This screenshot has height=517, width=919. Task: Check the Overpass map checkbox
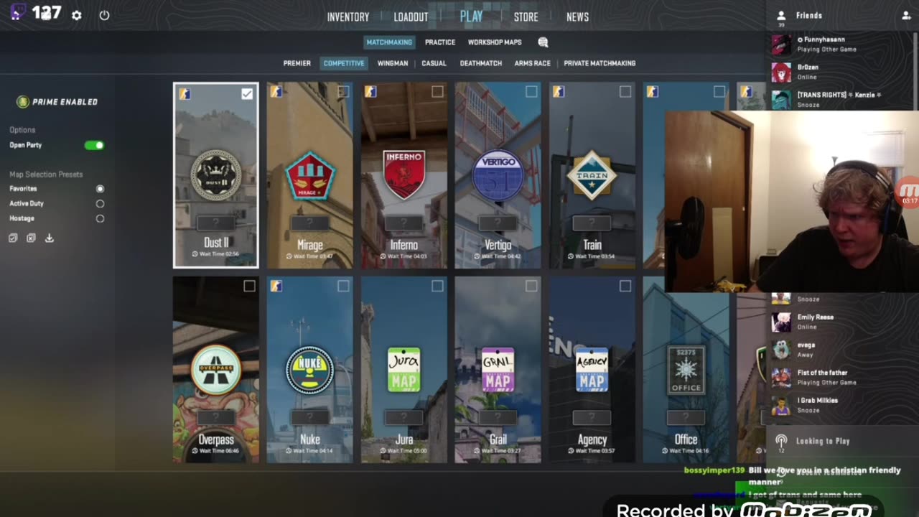pyautogui.click(x=249, y=287)
